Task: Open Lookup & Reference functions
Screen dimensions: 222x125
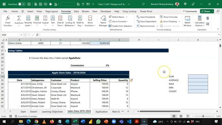Action: click(70, 21)
